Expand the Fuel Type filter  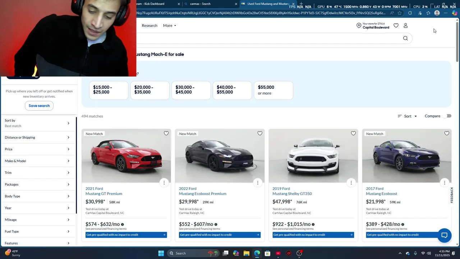37,231
